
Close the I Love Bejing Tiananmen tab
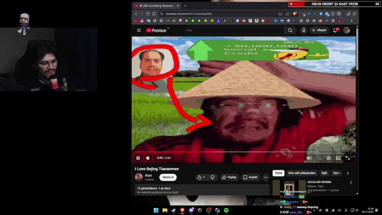click(x=178, y=6)
